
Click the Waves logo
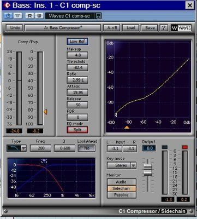[181, 28]
